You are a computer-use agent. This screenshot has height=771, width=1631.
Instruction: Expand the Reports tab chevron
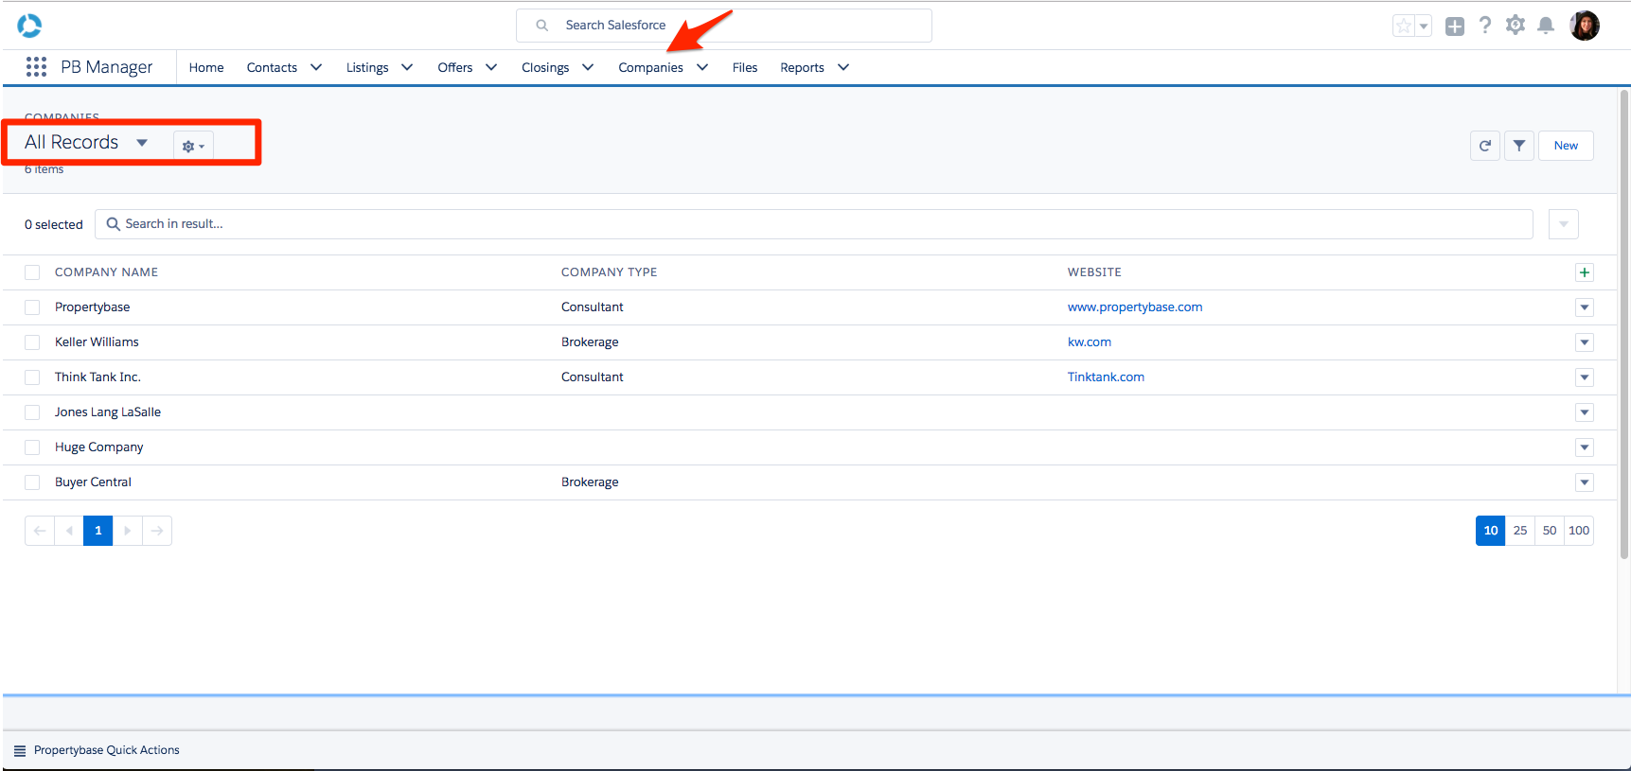tap(843, 67)
